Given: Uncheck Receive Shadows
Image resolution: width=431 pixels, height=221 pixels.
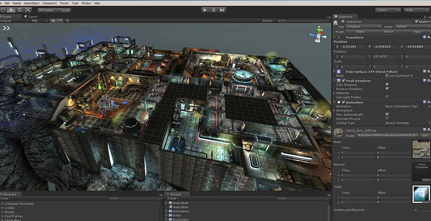Looking at the screenshot, I should tap(387, 88).
